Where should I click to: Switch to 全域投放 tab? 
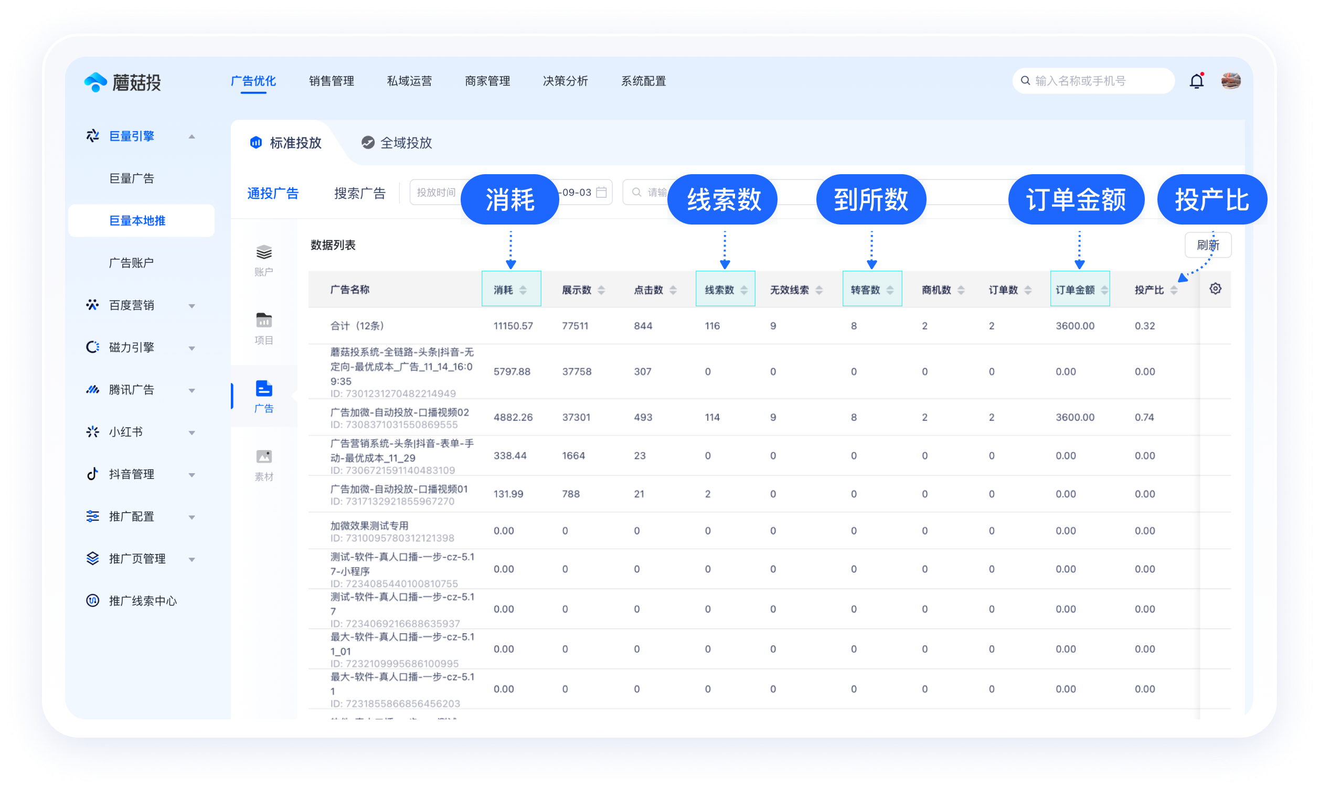397,143
